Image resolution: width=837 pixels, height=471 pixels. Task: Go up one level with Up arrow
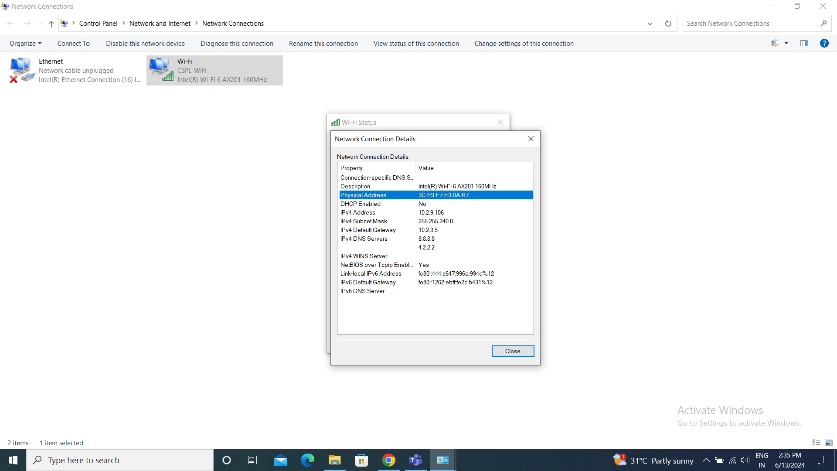click(x=51, y=24)
